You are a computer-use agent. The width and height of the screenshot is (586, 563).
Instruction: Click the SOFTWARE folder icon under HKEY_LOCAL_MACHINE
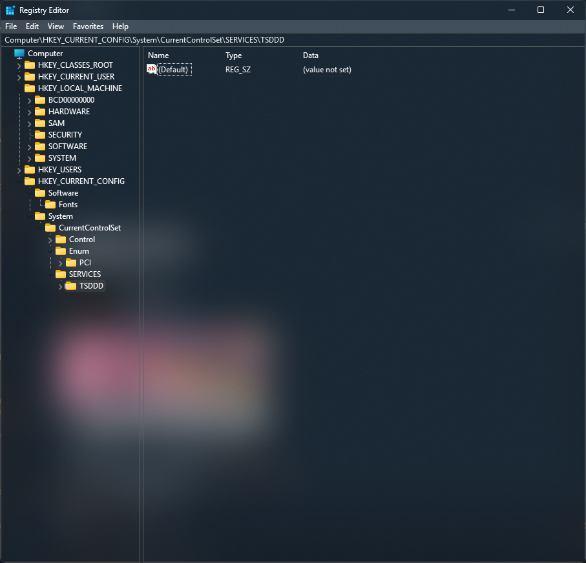coord(40,147)
